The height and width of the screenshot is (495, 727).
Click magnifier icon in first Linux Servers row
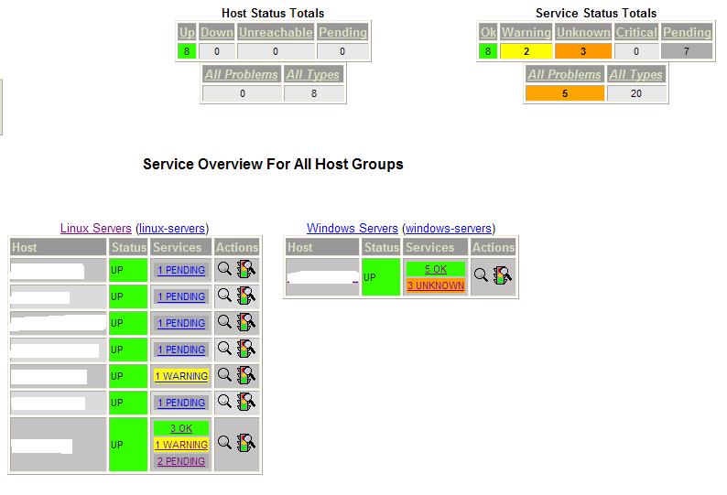225,269
